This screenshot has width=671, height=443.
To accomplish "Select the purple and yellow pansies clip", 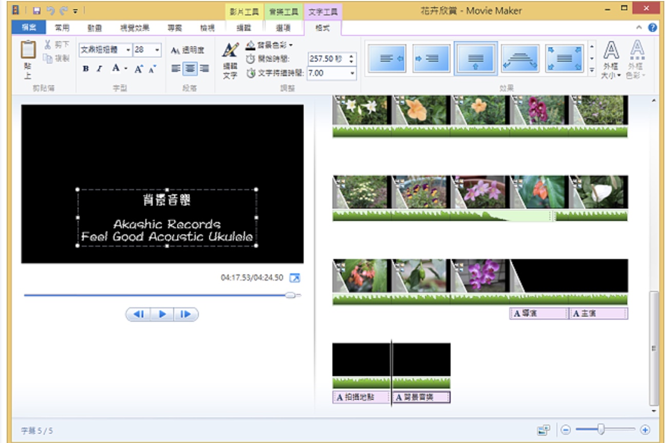I will pos(421,193).
